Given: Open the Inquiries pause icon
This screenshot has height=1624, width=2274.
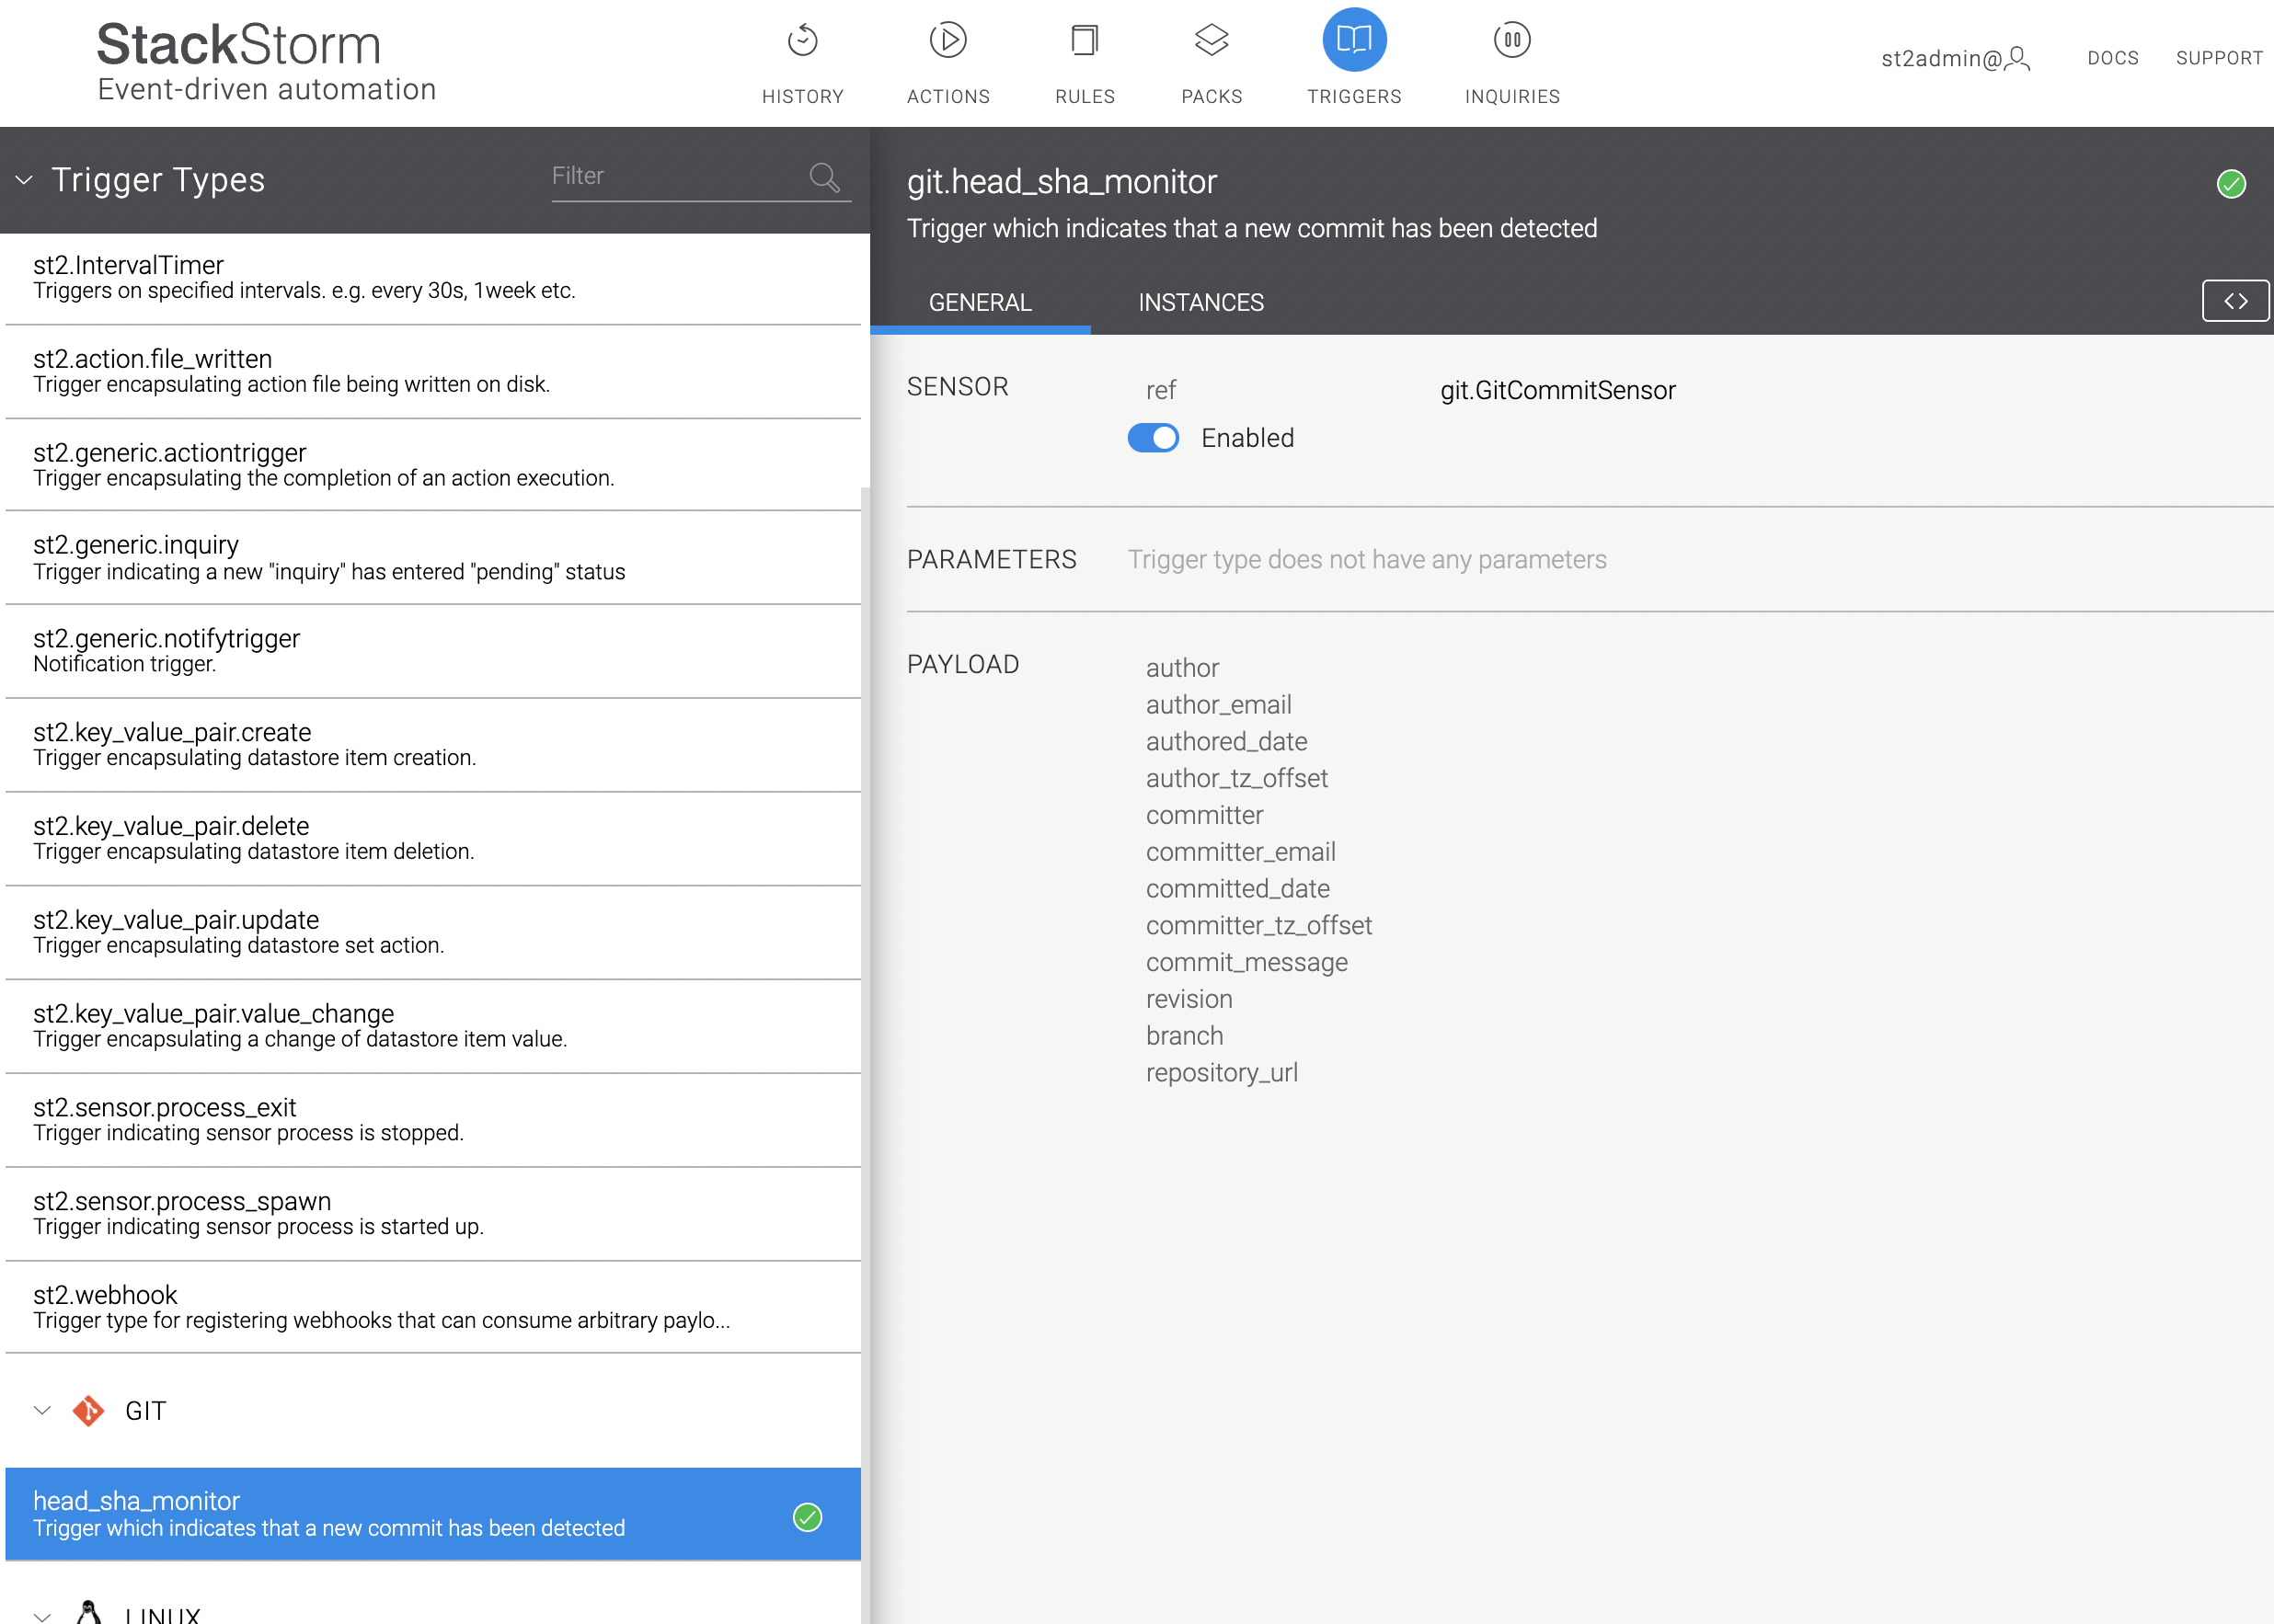Looking at the screenshot, I should click(x=1511, y=41).
